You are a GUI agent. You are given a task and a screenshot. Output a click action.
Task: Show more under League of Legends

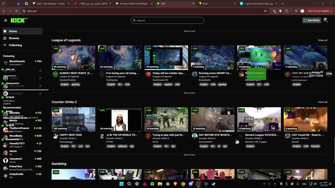pos(189,93)
